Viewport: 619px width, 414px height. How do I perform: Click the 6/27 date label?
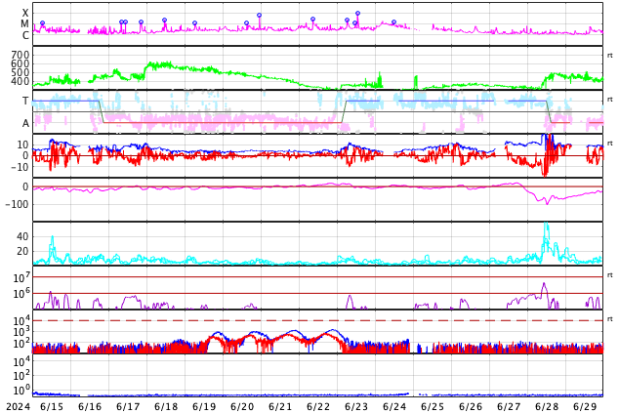[x=509, y=406]
